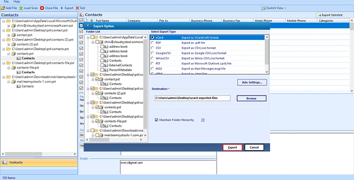Select the YahooCSV export type option
This screenshot has width=354, height=180.
(153, 58)
